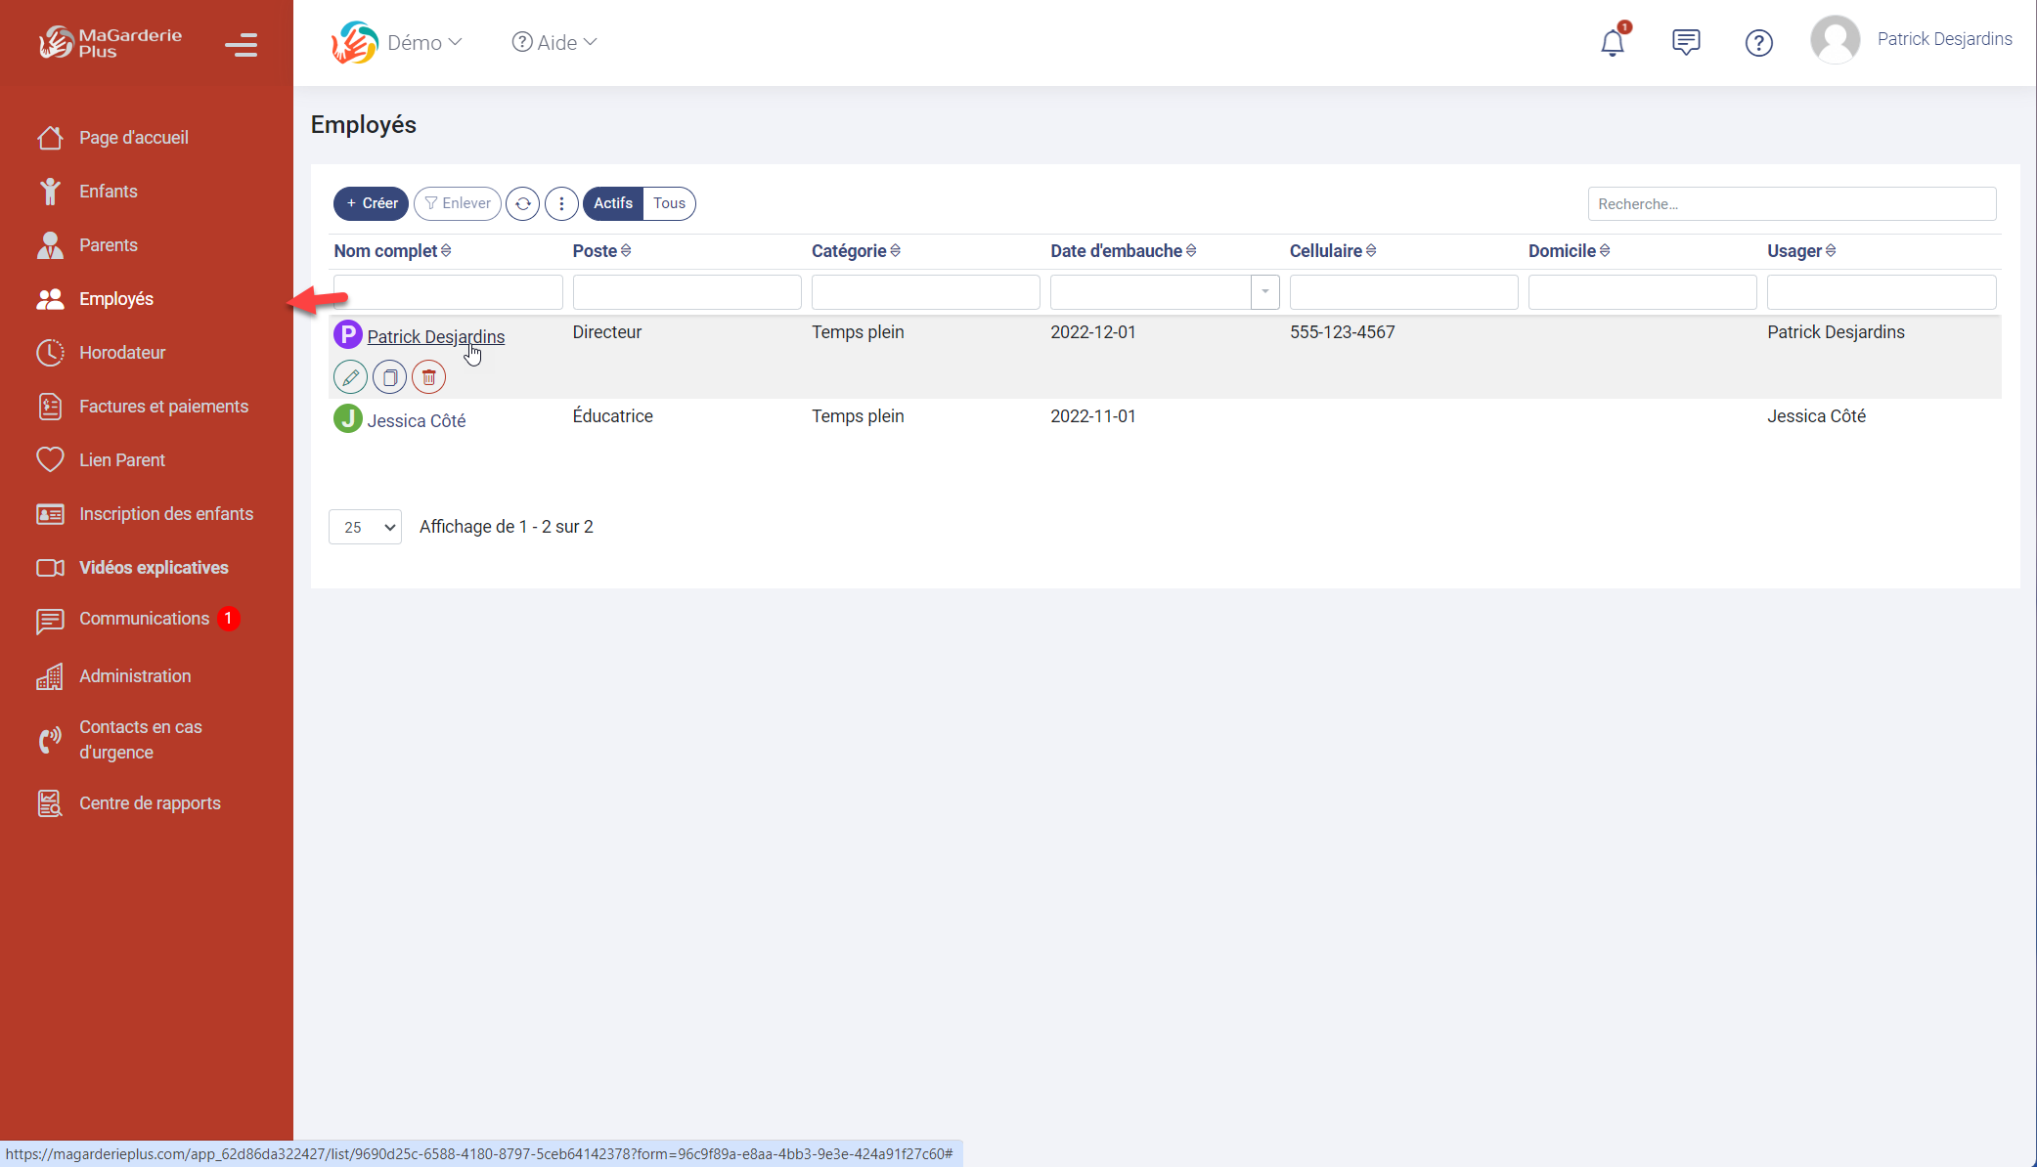The height and width of the screenshot is (1167, 2037).
Task: Open the page size 25 dropdown
Action: pyautogui.click(x=365, y=527)
